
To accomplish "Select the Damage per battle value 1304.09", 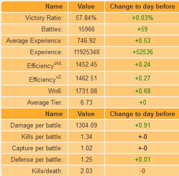I will coord(86,125).
